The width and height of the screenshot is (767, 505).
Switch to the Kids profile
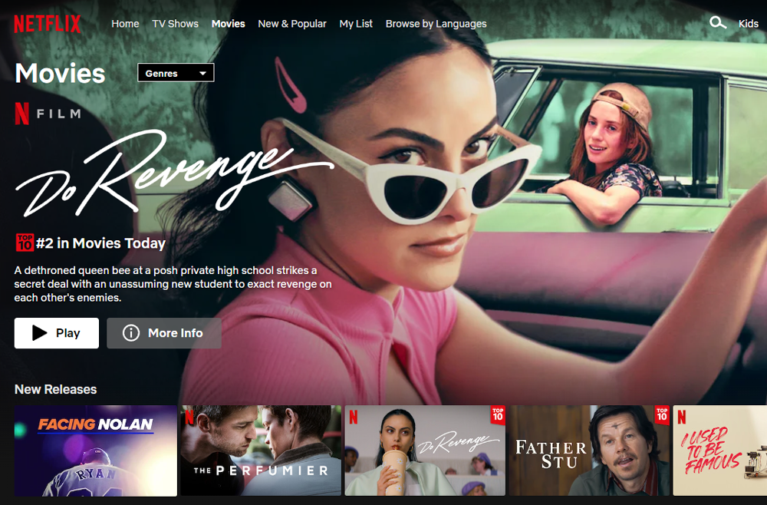coord(748,24)
